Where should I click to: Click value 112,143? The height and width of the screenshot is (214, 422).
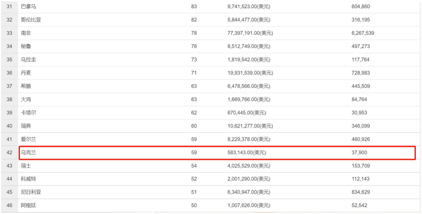click(360, 179)
